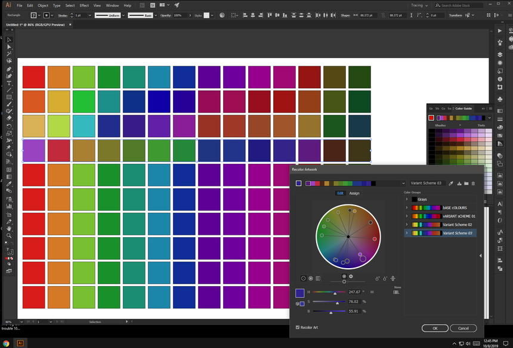
Task: Open Chrome from the Windows taskbar
Action: pyautogui.click(x=7, y=343)
